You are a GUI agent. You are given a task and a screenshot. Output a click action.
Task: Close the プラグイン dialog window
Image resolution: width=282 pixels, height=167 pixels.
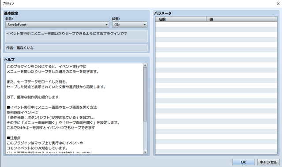coord(278,4)
